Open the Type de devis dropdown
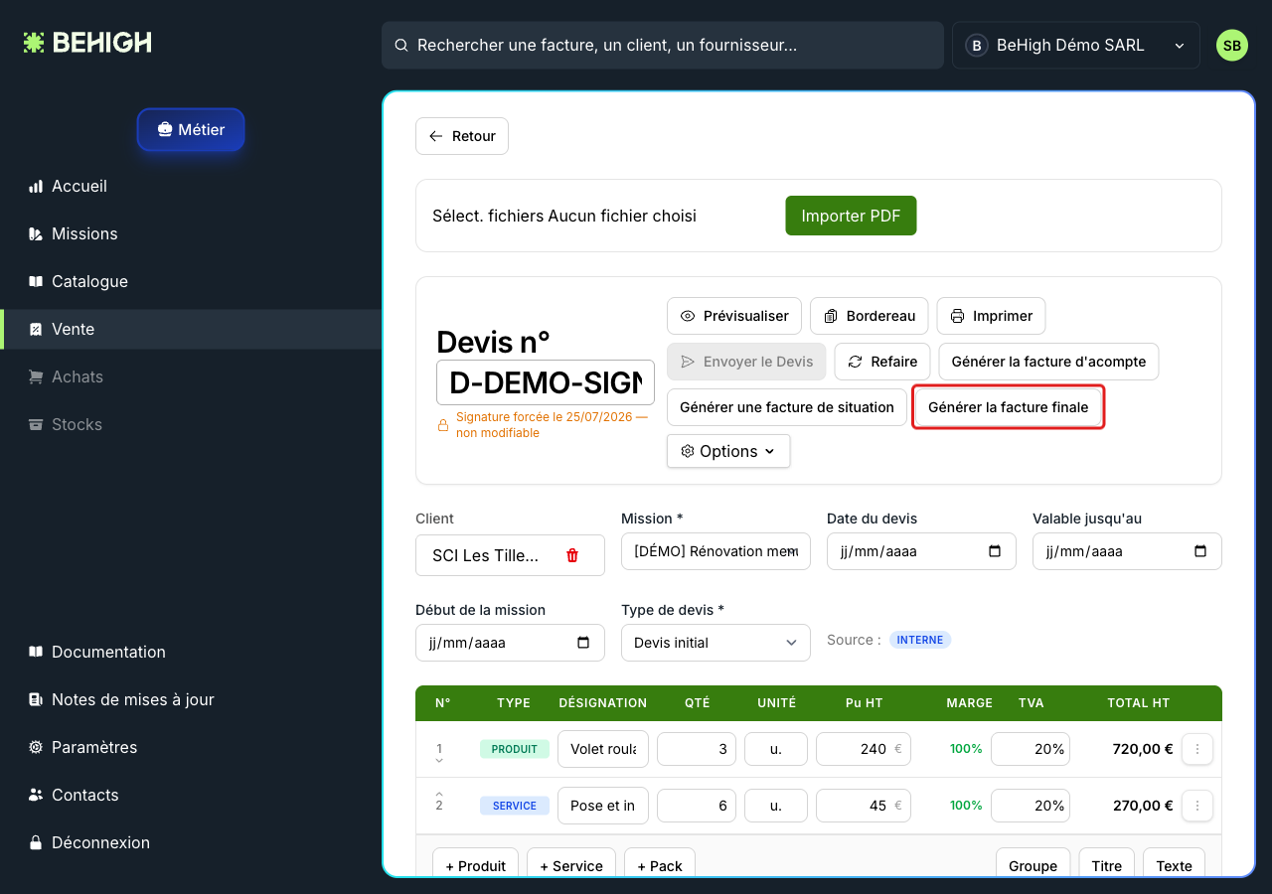Viewport: 1272px width, 894px height. point(715,643)
